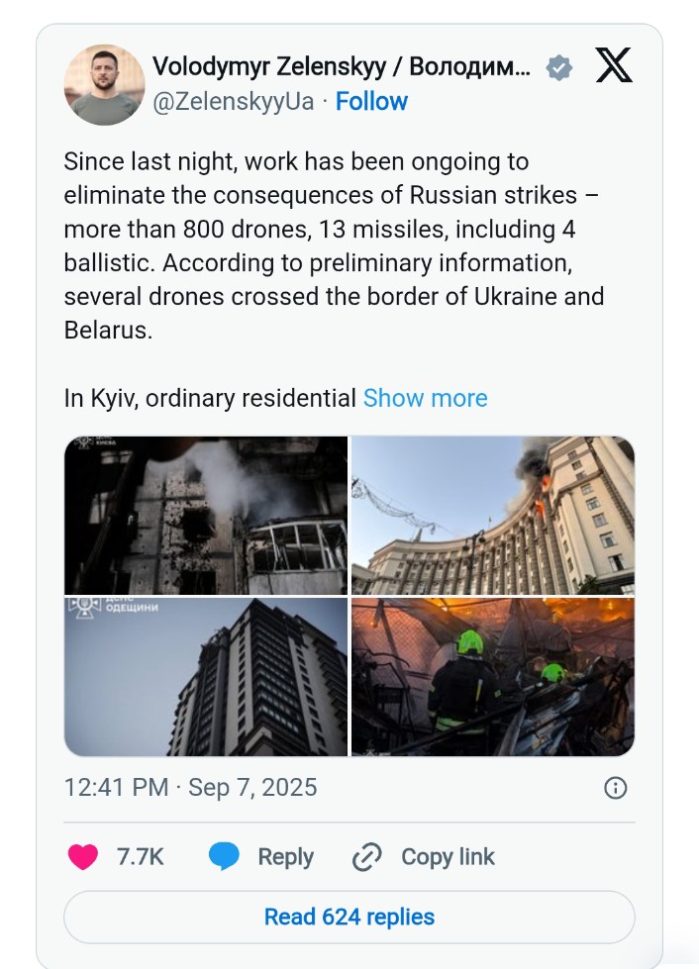Click the chain link copy icon

click(367, 857)
